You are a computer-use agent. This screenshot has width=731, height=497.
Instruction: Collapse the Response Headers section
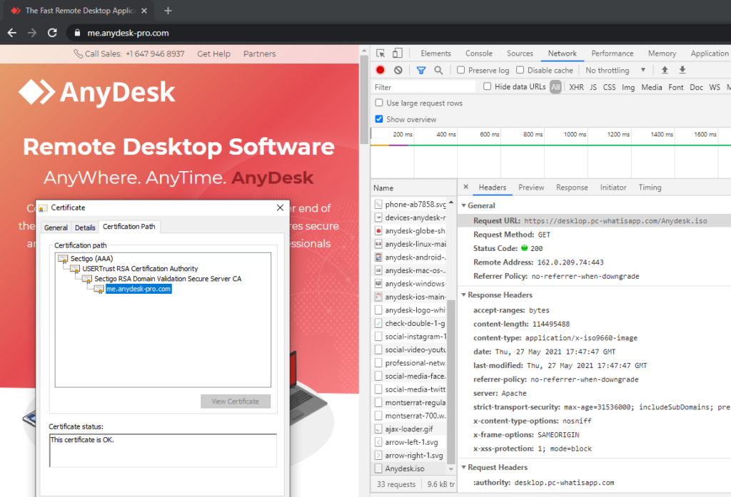tap(500, 294)
